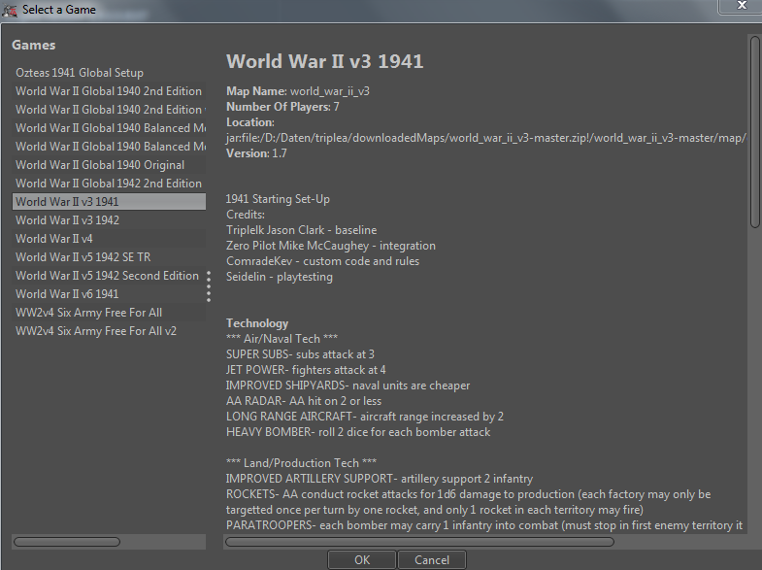Image resolution: width=762 pixels, height=570 pixels.
Task: Click the Number Of Players: 7 line
Action: [282, 107]
